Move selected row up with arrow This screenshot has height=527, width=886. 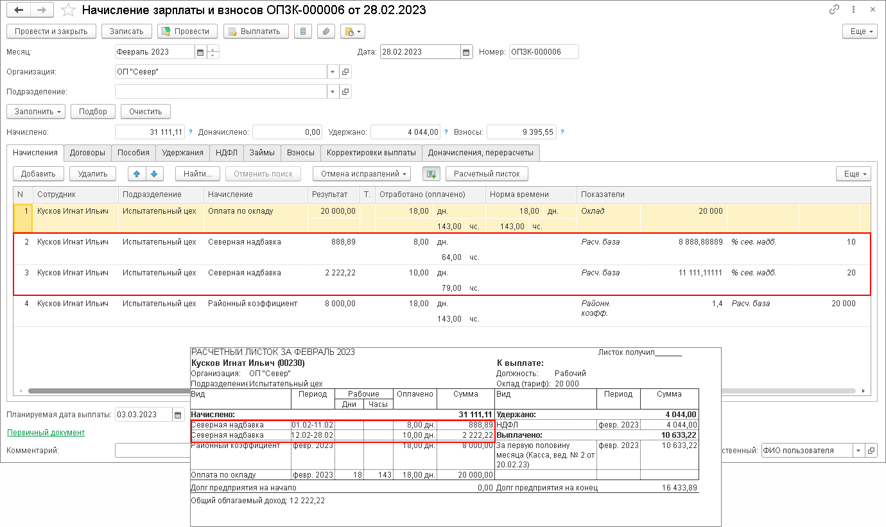137,173
